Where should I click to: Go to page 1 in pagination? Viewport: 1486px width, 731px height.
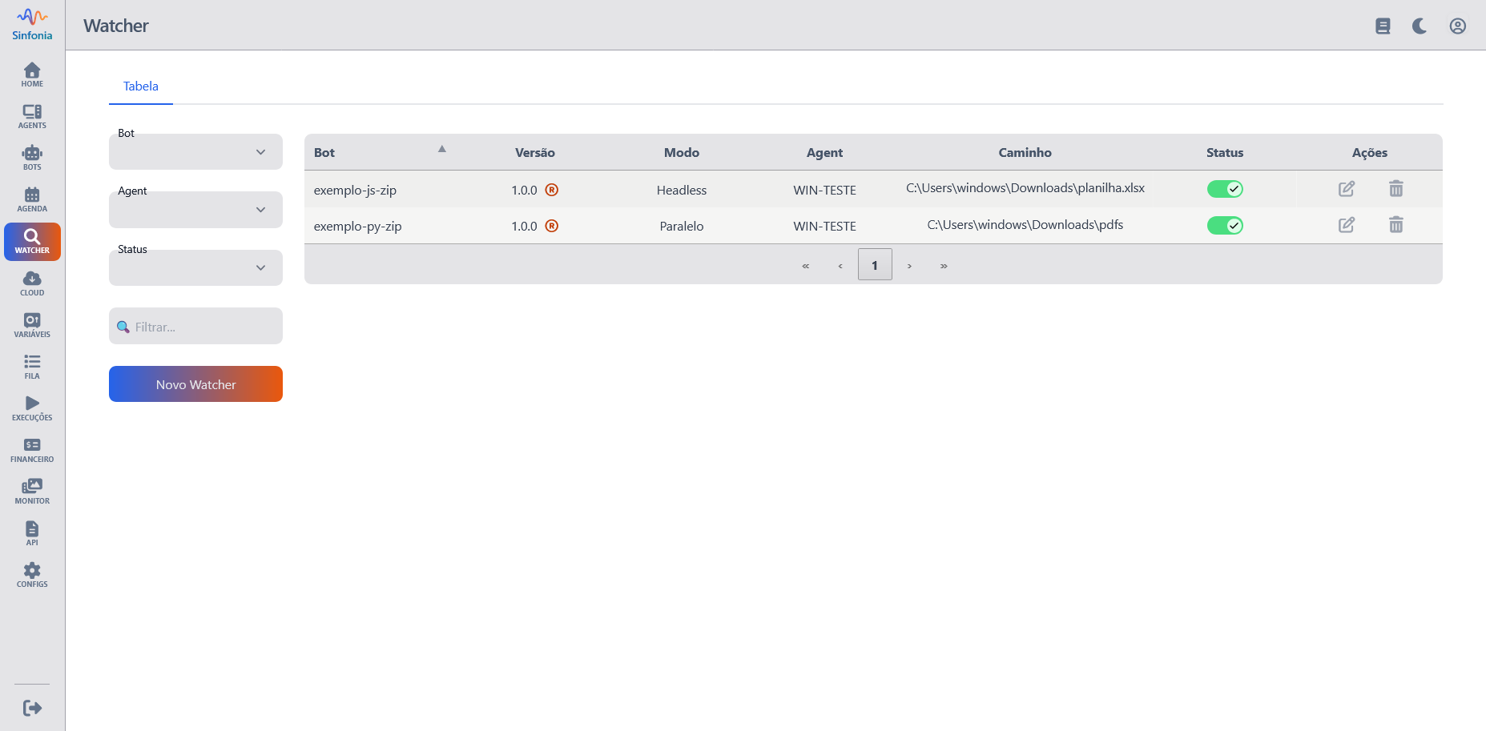(874, 265)
